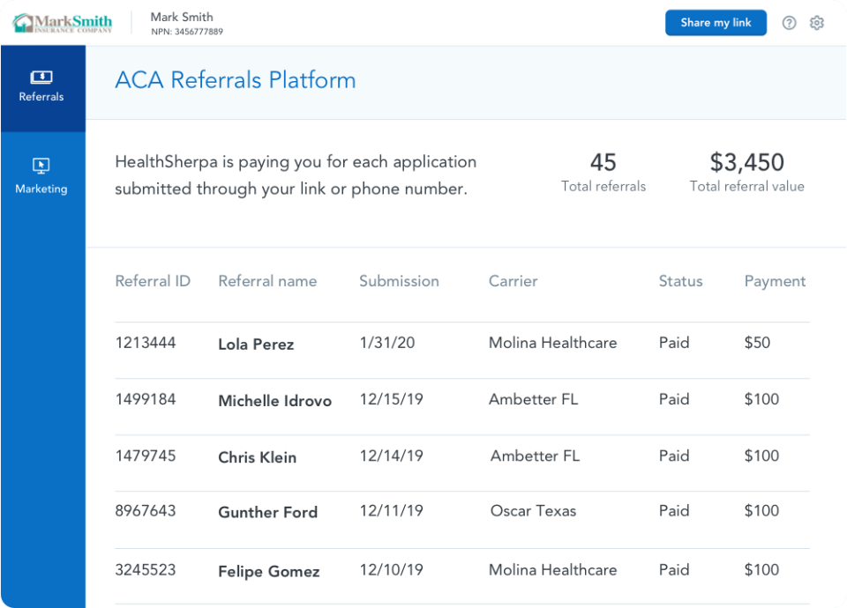Screen dimensions: 847x608
Task: Sort the table by Submission date
Action: pos(399,280)
